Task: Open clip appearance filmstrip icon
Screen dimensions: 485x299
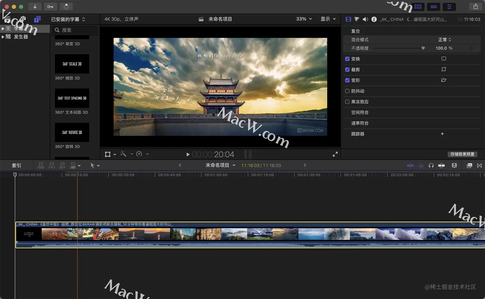Action: (x=454, y=166)
